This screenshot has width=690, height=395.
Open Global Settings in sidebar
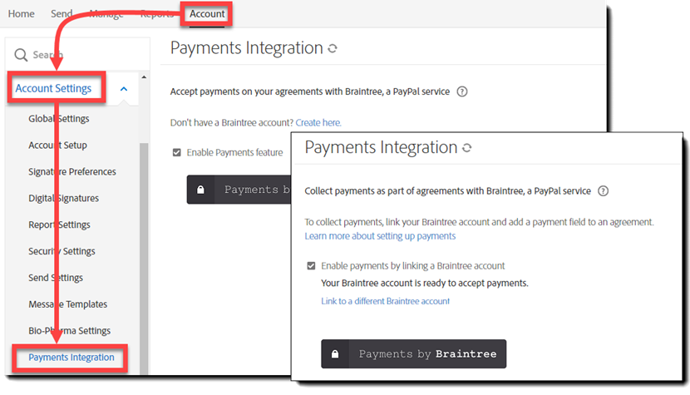59,119
